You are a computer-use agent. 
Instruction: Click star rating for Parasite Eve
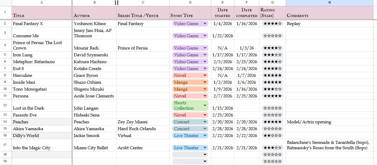tap(272, 115)
